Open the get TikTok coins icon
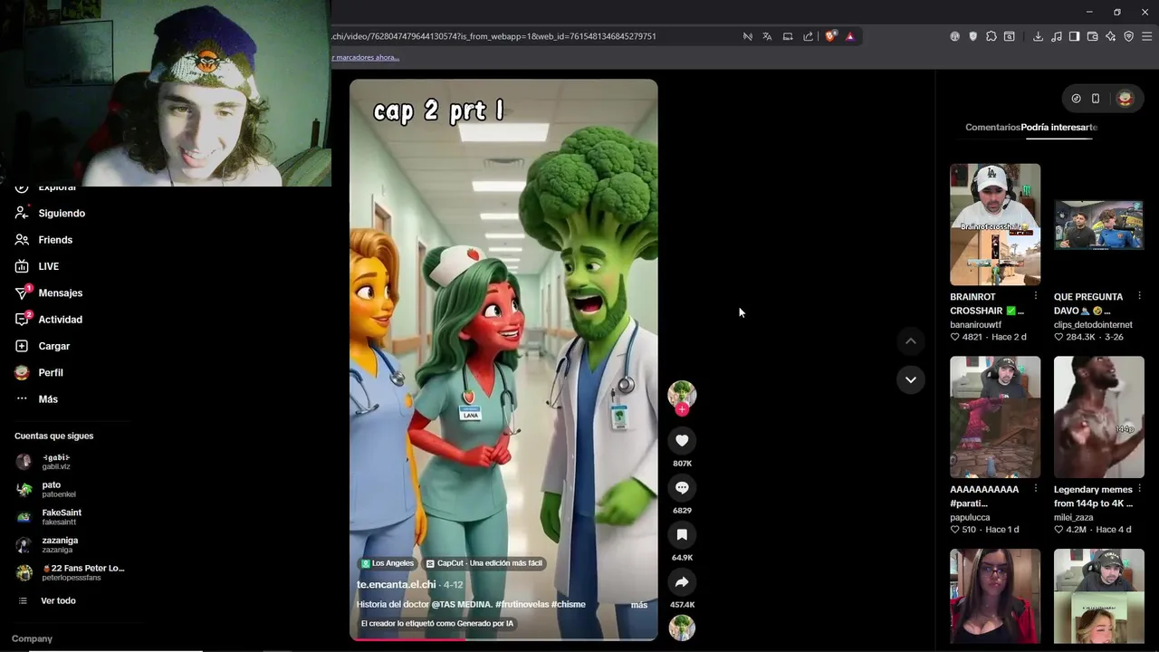 click(x=1076, y=99)
